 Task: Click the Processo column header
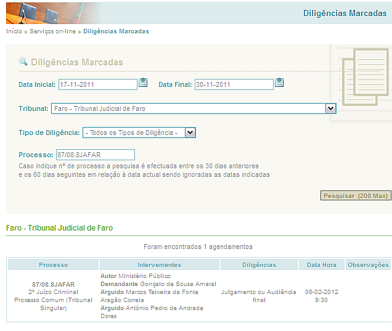pos(54,264)
